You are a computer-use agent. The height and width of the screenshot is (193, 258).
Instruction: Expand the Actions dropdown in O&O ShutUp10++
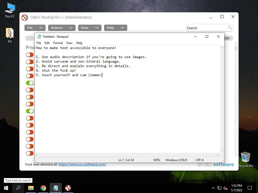click(62, 28)
